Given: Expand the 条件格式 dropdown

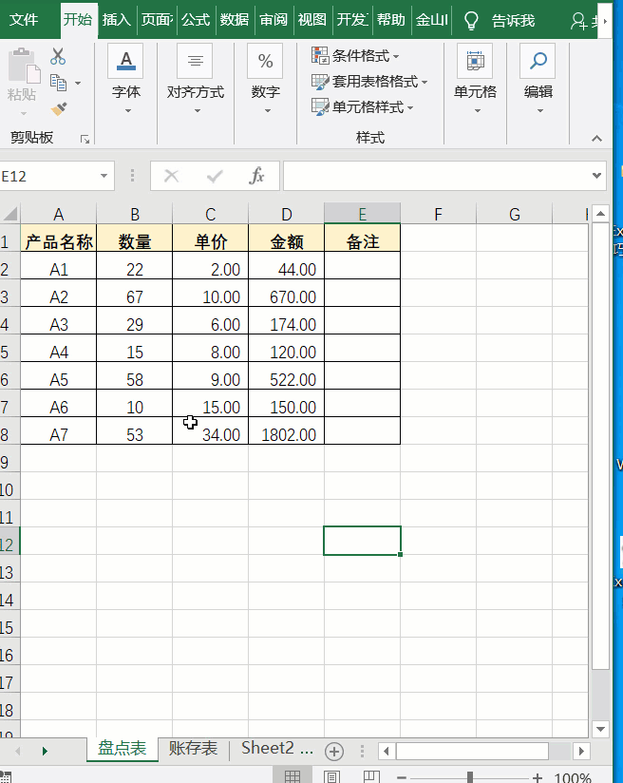Looking at the screenshot, I should [396, 56].
